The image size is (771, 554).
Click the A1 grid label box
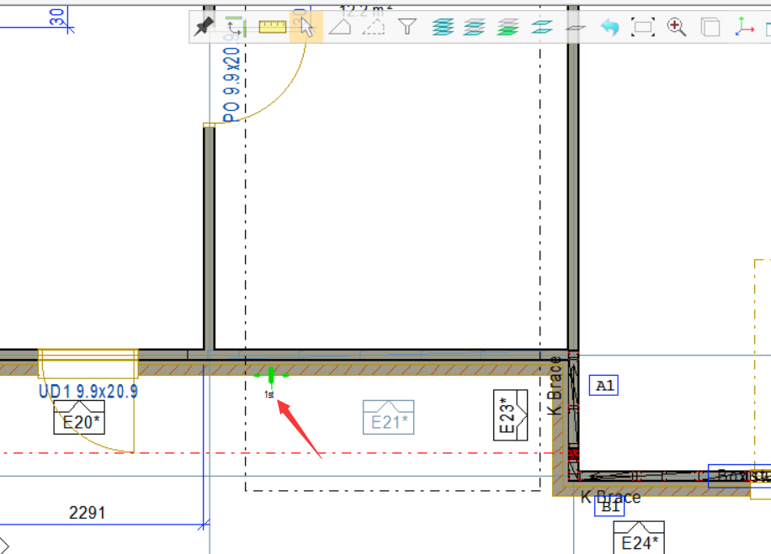(604, 386)
